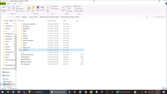Click the Back navigation arrow
167x94 pixels.
2,17
